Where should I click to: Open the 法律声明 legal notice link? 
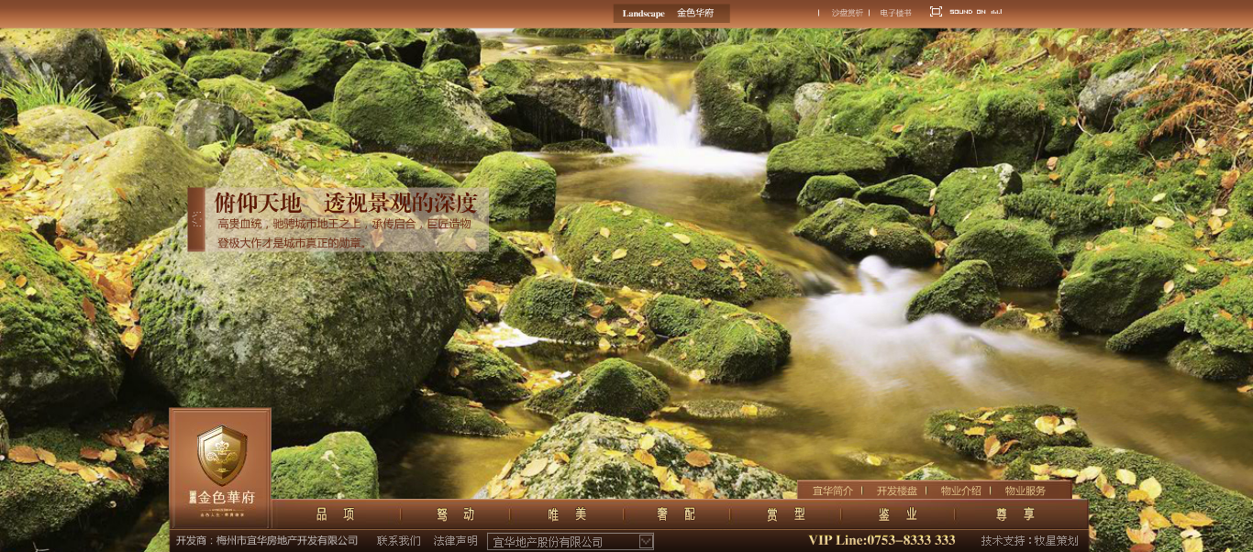(x=455, y=541)
